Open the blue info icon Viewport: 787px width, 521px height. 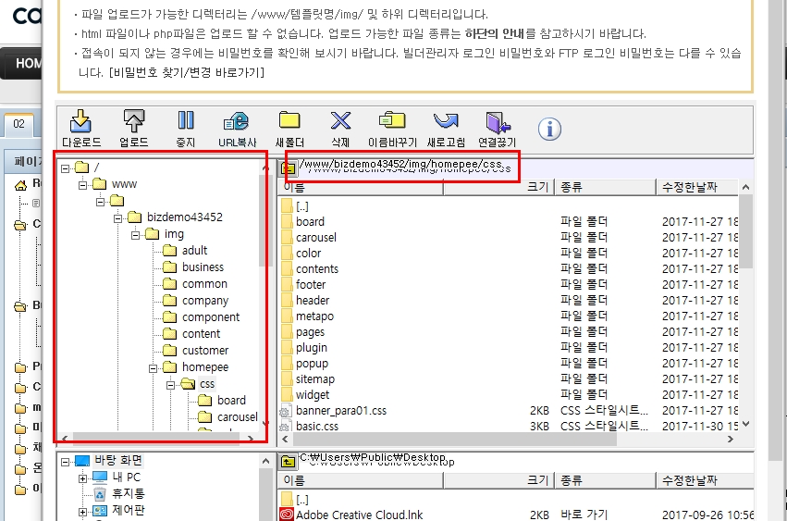(549, 129)
